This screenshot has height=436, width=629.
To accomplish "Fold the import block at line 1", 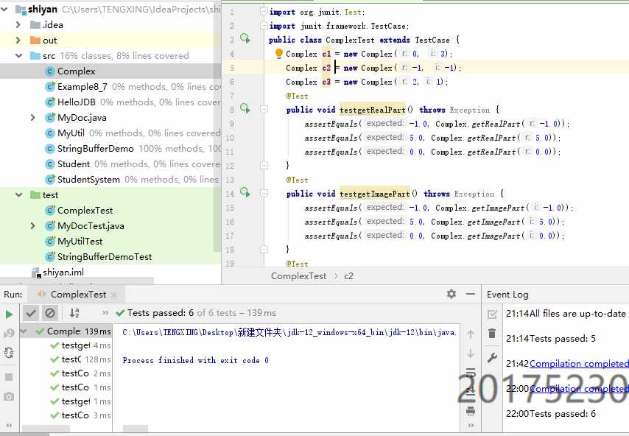I will [x=264, y=12].
